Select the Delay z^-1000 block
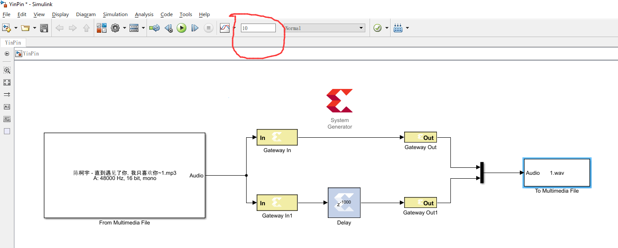 coord(344,203)
